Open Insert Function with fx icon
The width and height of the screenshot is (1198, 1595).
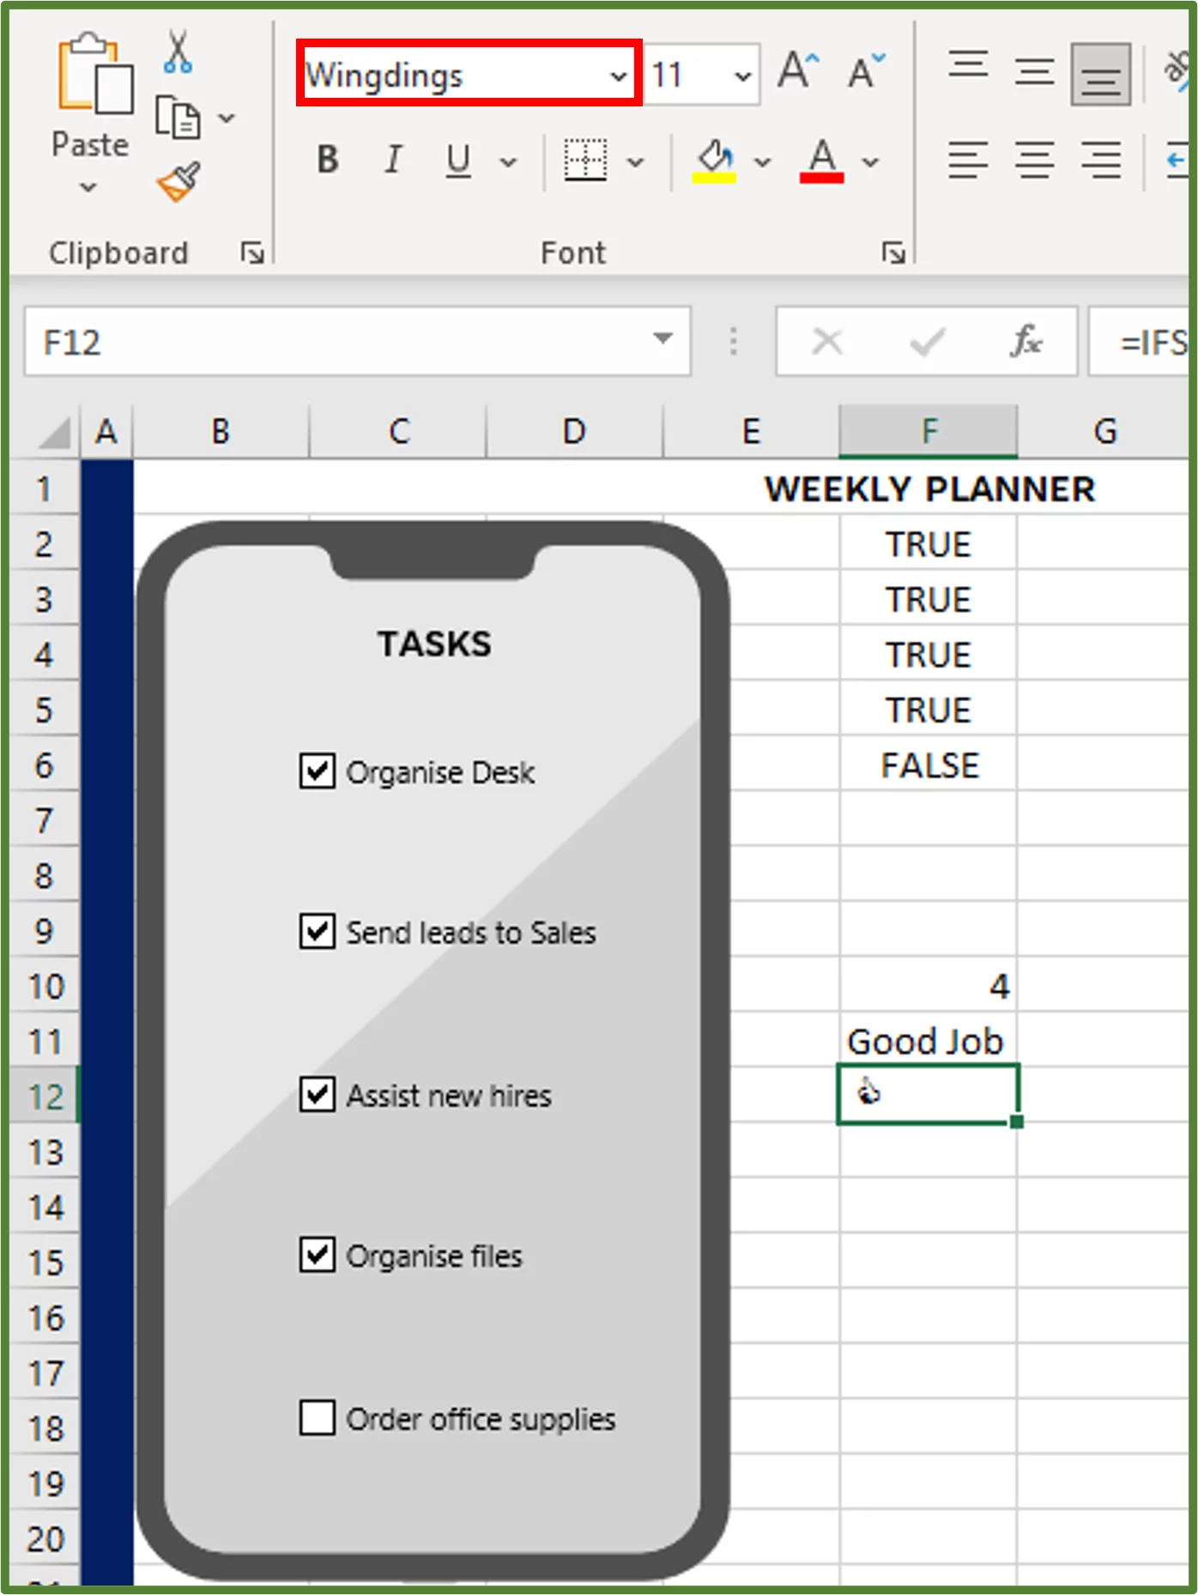(1026, 341)
